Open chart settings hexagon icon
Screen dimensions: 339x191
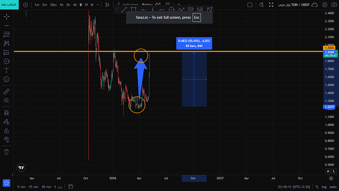tap(325, 5)
